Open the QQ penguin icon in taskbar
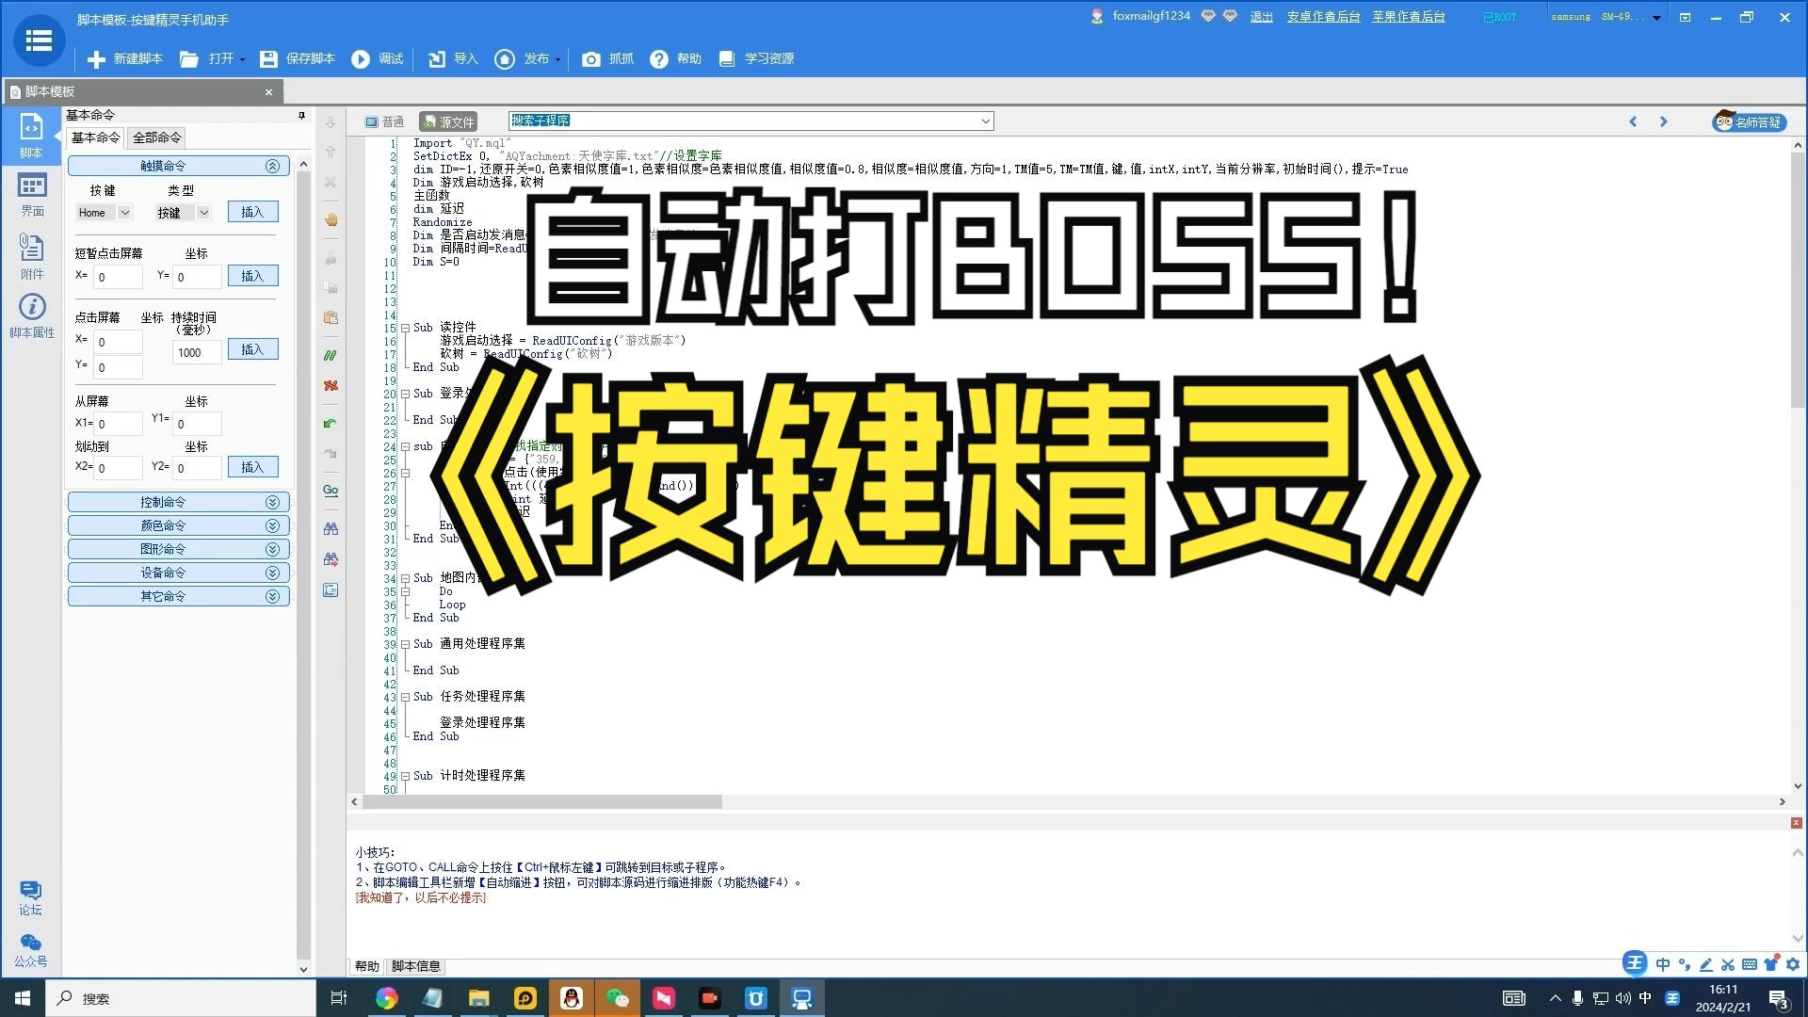The width and height of the screenshot is (1808, 1017). click(571, 998)
